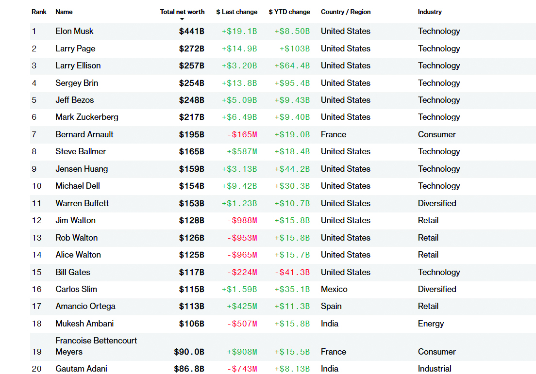Viewport: 536px width, 374px height.
Task: Open Larry Page's profile
Action: pyautogui.click(x=75, y=49)
